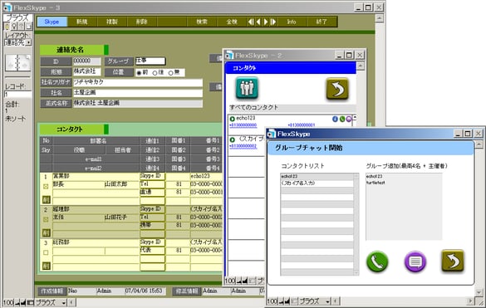Click the green call icon on echo123 row

pyautogui.click(x=342, y=119)
